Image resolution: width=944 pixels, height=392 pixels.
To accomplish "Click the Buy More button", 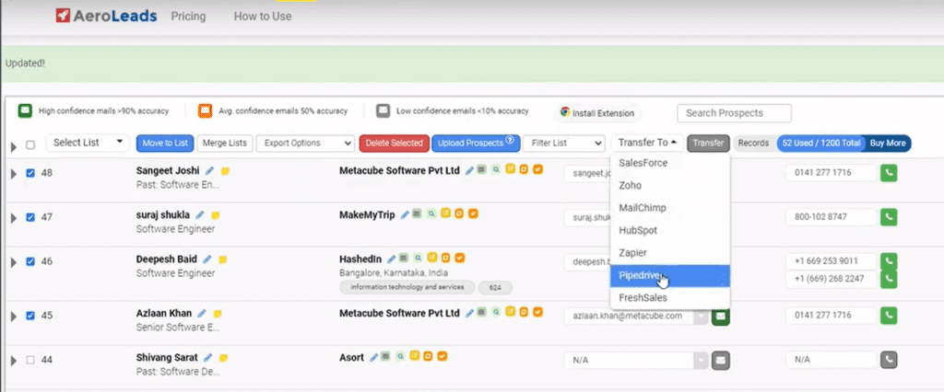I will tap(888, 144).
